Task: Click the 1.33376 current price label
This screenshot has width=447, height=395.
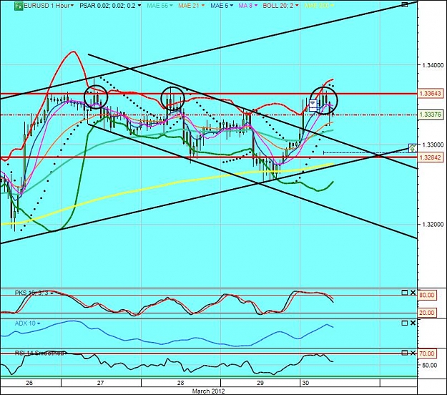Action: [431, 114]
